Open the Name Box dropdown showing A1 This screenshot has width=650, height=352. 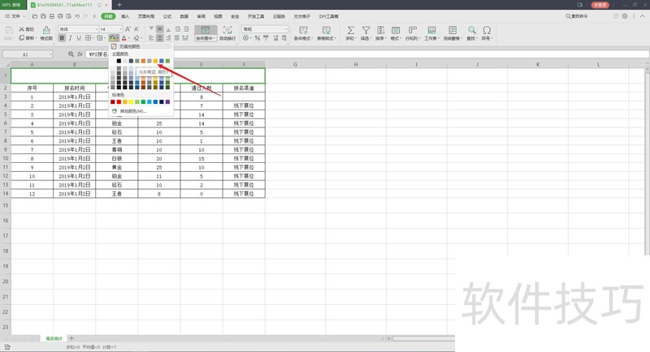coord(50,54)
